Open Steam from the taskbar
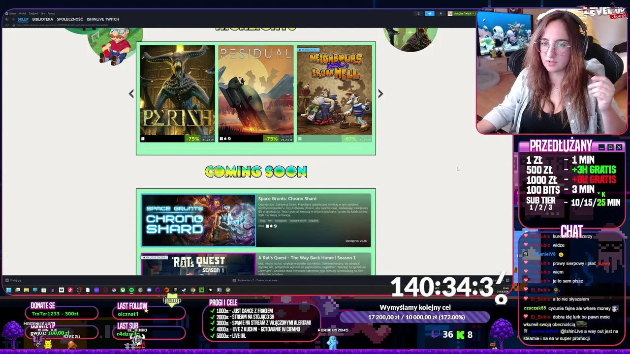Screen dimensions: 630x354 184,290
